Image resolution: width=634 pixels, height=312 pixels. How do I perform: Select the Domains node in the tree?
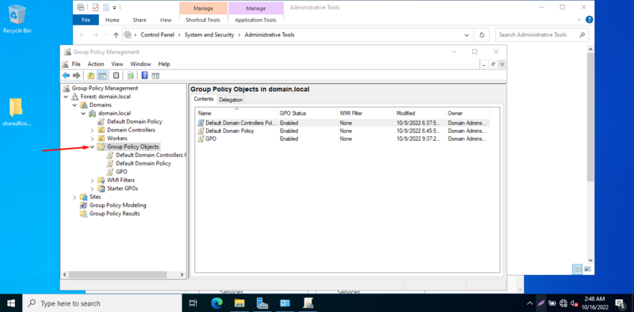[101, 105]
